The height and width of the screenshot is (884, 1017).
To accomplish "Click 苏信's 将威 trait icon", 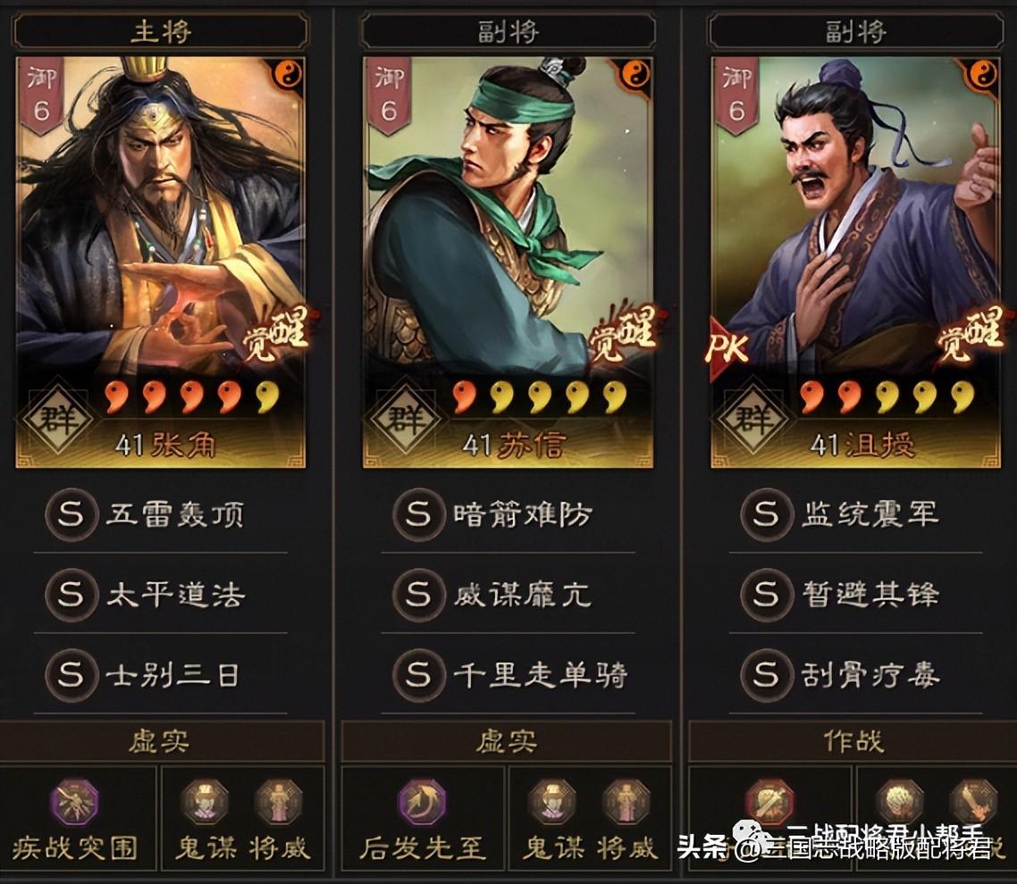I will click(x=626, y=802).
